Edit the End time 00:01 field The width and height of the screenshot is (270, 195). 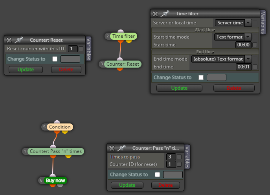[244, 67]
